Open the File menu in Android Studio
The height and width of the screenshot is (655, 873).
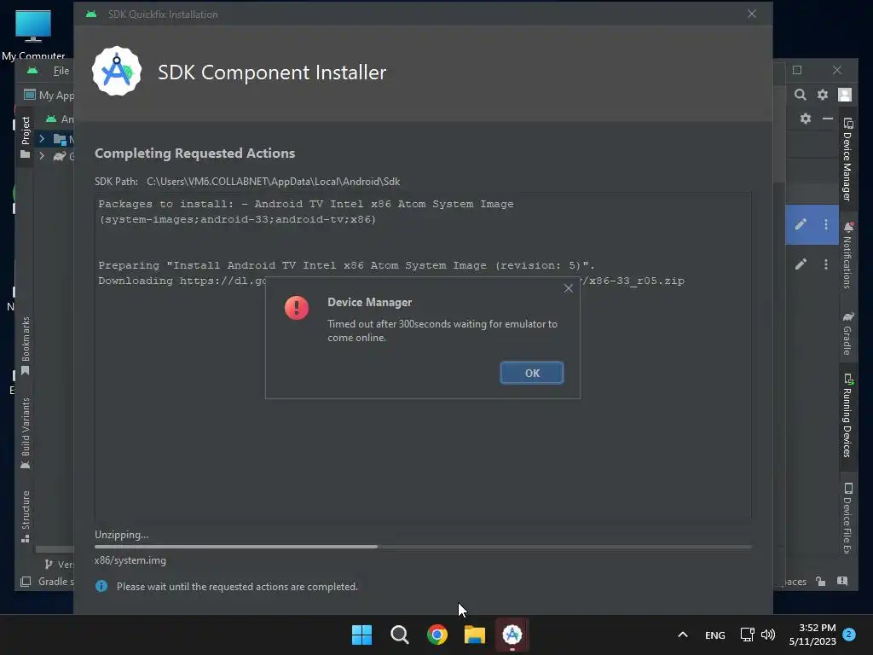click(61, 71)
